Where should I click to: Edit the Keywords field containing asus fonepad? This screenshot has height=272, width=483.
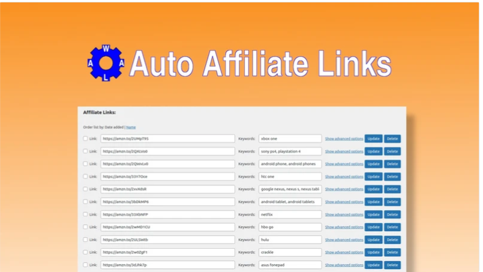290,265
